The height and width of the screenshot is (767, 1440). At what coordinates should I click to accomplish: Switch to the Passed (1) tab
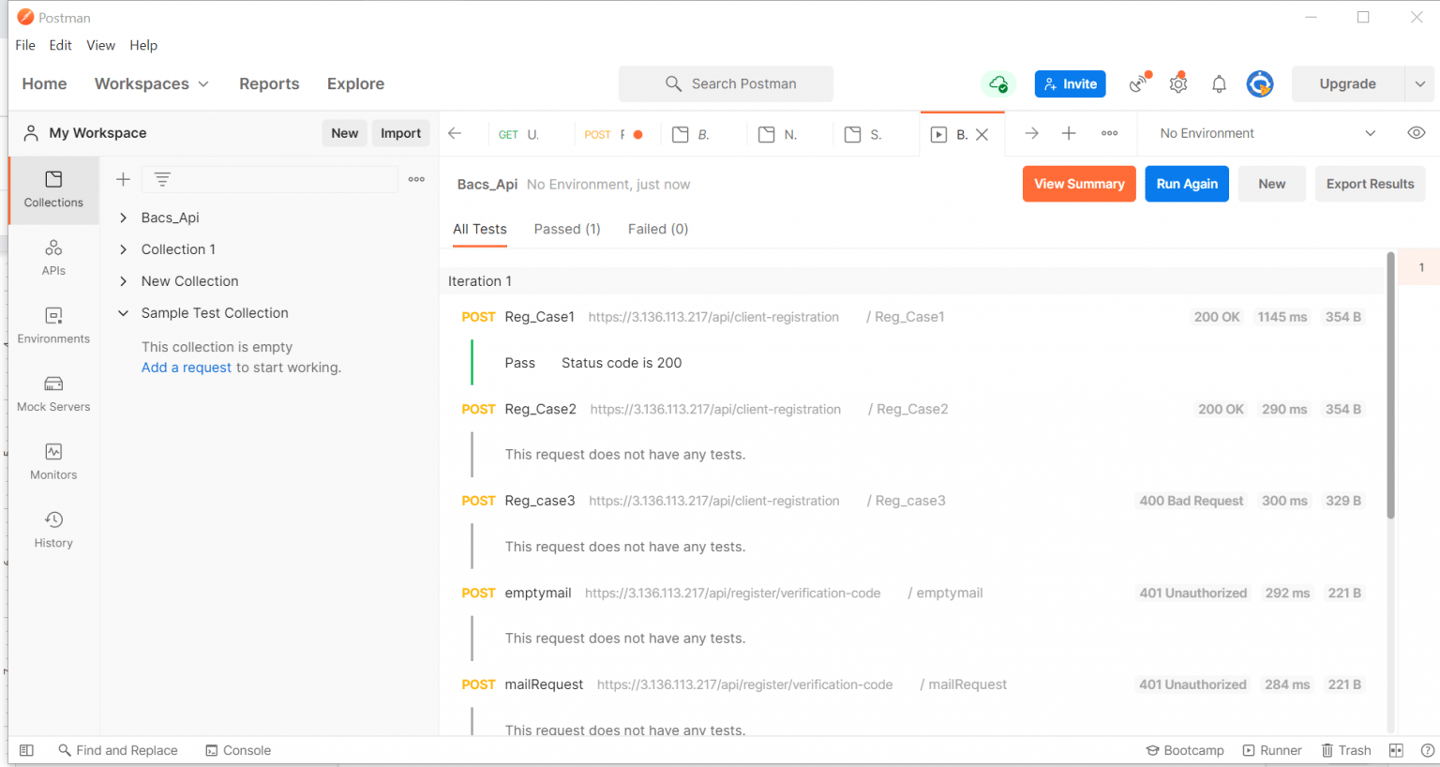(x=566, y=229)
